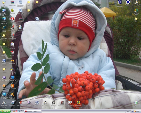
Task: Open the RU language indicator in the tray
Action: (128, 111)
